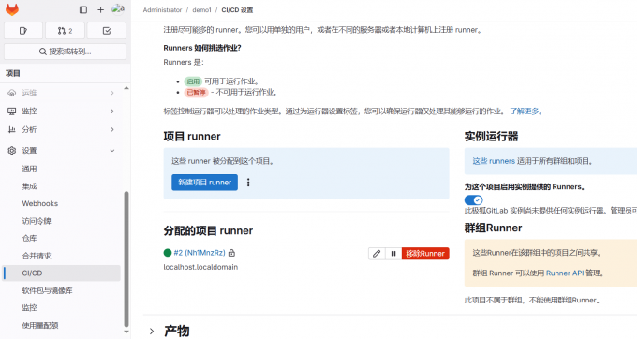Click the 群组Runner heading

pos(493,228)
